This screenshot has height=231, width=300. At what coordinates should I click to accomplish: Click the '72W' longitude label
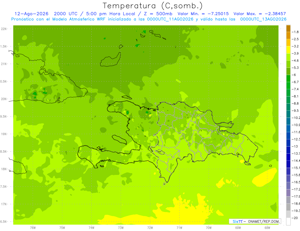[x=150, y=228]
